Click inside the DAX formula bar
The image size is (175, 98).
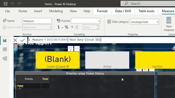tap(101, 40)
